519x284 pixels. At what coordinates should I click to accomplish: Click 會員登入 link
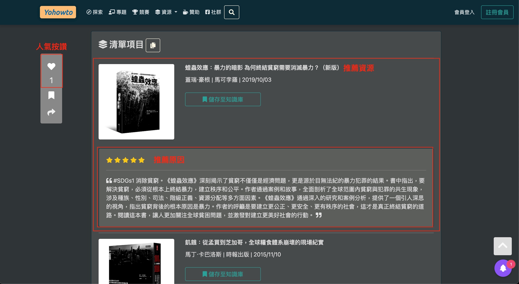pos(464,12)
